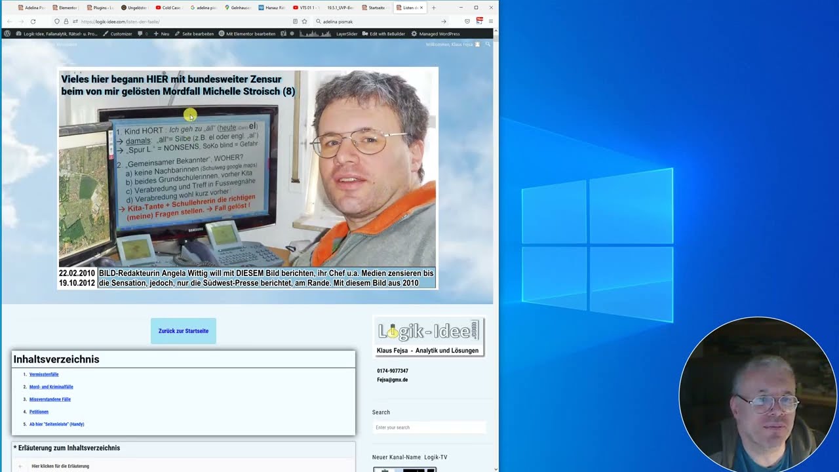839x472 pixels.
Task: Close the active Listen der Fälle tab
Action: [421, 8]
